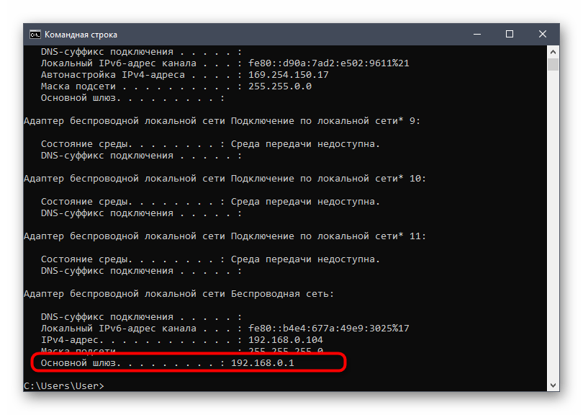
Task: Click the scrollbar down arrow
Action: [x=553, y=386]
